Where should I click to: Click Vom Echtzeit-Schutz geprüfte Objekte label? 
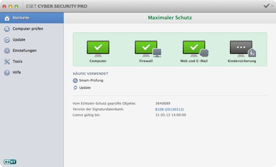105,103
